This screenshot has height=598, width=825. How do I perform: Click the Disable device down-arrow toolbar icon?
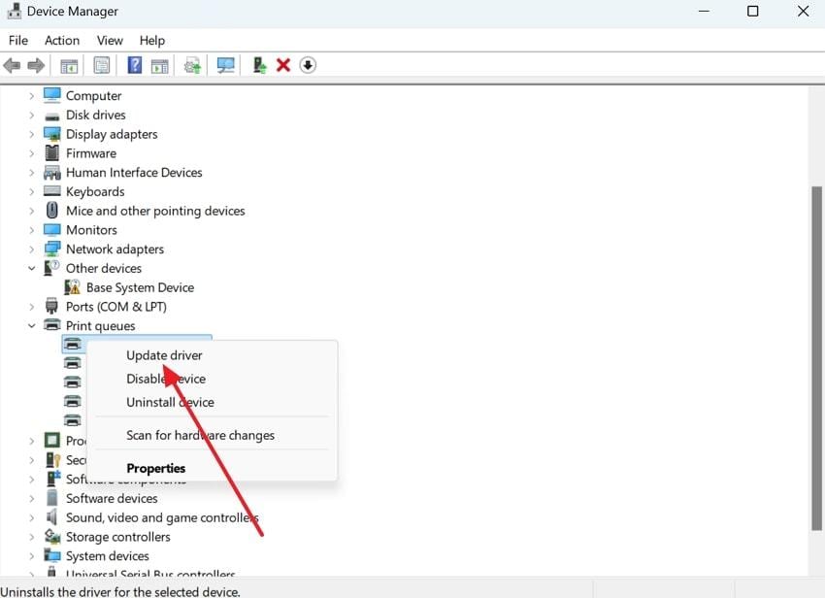click(308, 65)
